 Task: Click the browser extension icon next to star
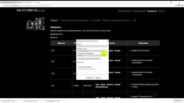click(179, 5)
